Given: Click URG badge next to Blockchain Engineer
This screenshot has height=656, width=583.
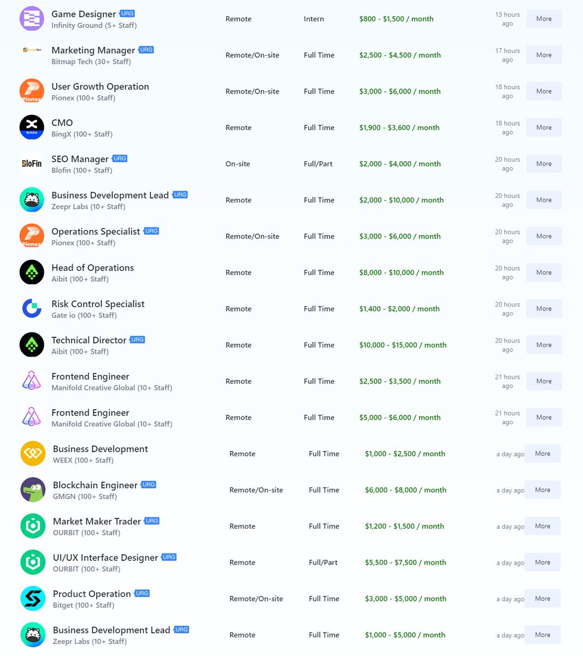Looking at the screenshot, I should (x=149, y=484).
